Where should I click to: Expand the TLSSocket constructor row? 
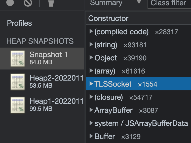[91, 84]
